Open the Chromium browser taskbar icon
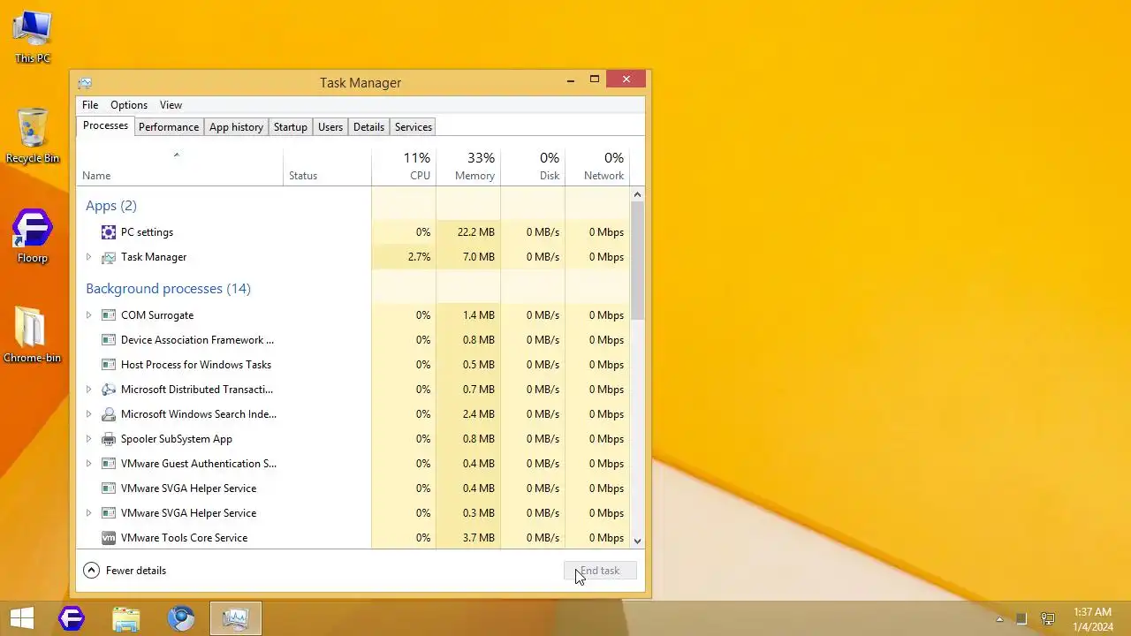Screen dimensions: 1131x636 [181, 618]
